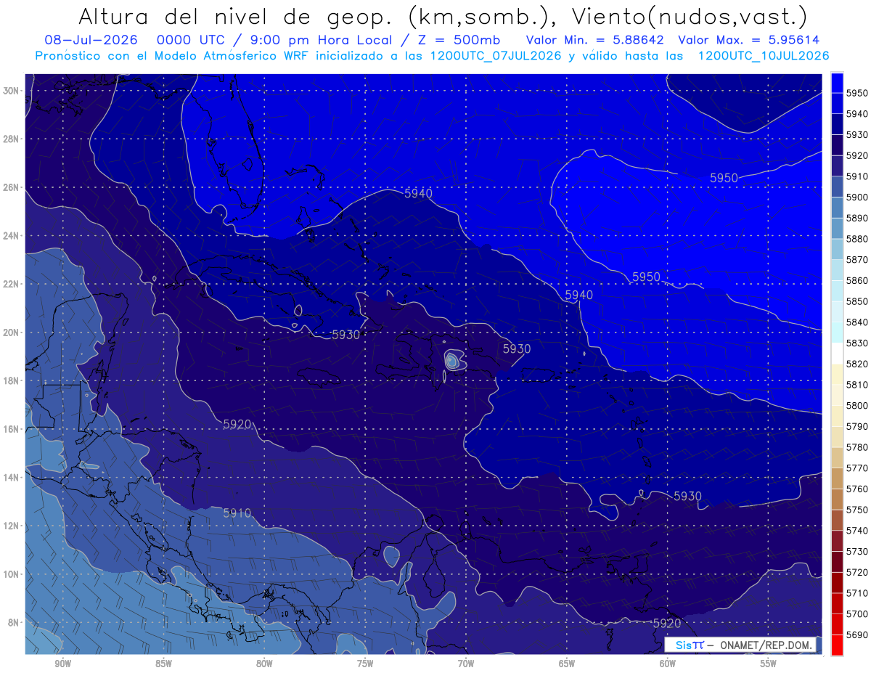Click the 14N latitude axis label
Screen dimensions: 871x673
tap(12, 478)
